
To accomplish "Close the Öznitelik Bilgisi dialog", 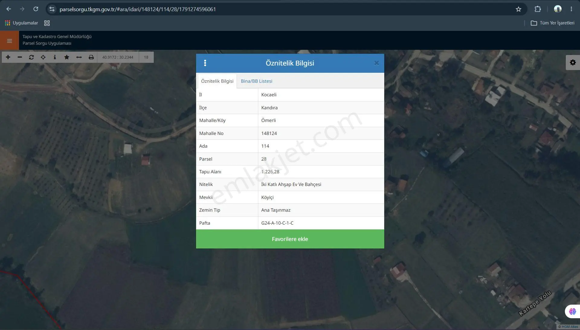I will click(376, 63).
